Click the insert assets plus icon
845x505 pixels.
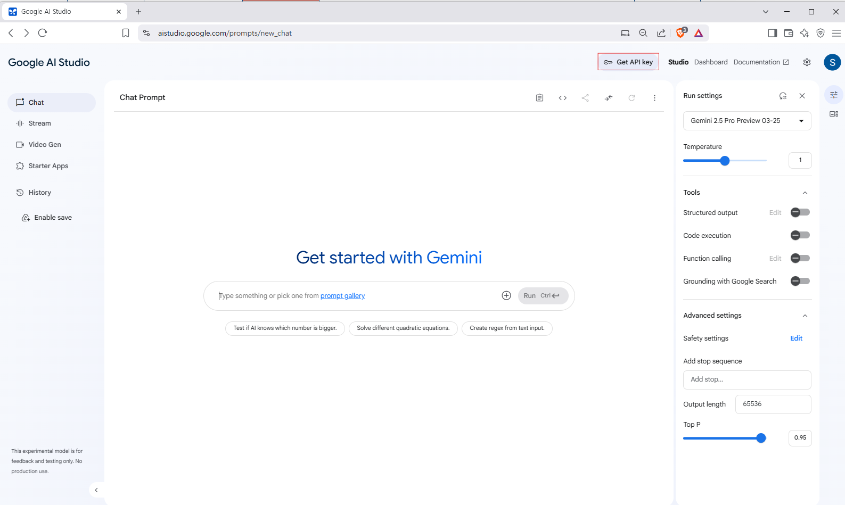(506, 296)
